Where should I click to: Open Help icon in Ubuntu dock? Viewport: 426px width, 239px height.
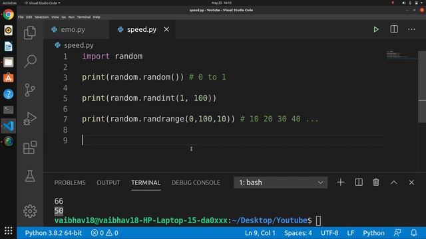9,94
